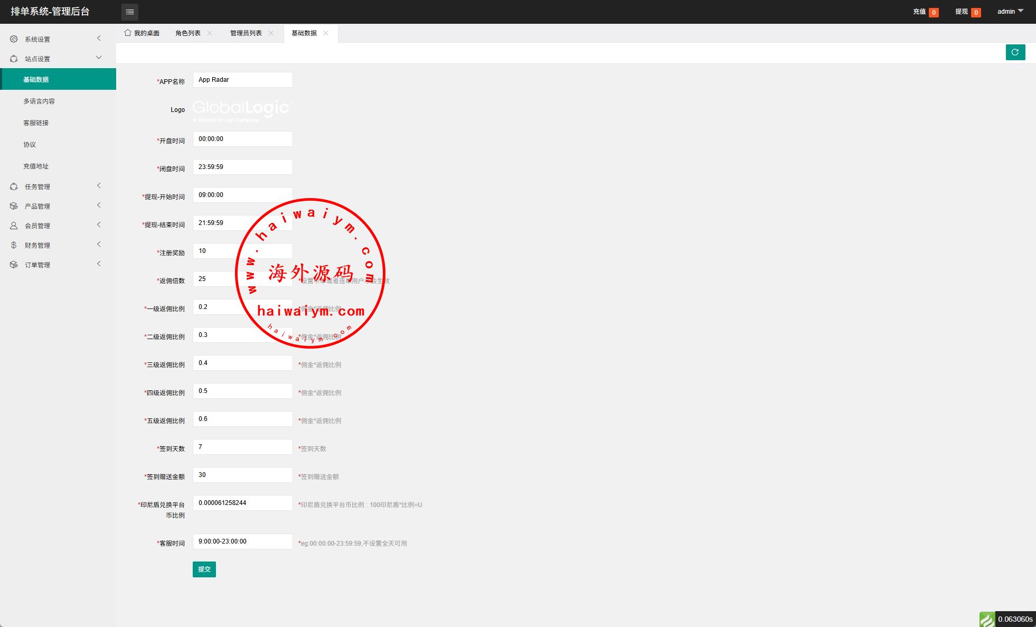Close the 管理员列表 tab
Image resolution: width=1036 pixels, height=627 pixels.
(271, 33)
